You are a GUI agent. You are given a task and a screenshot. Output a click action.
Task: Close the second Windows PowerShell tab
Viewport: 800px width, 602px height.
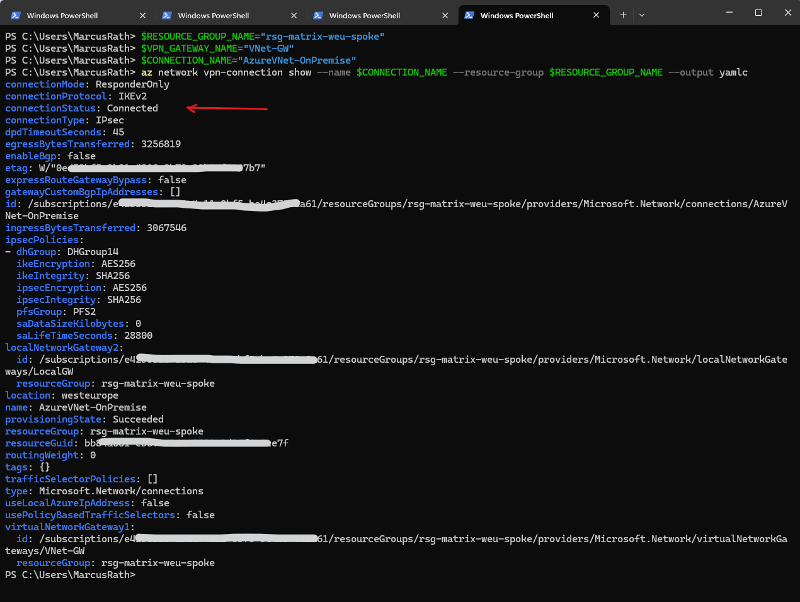pos(294,15)
